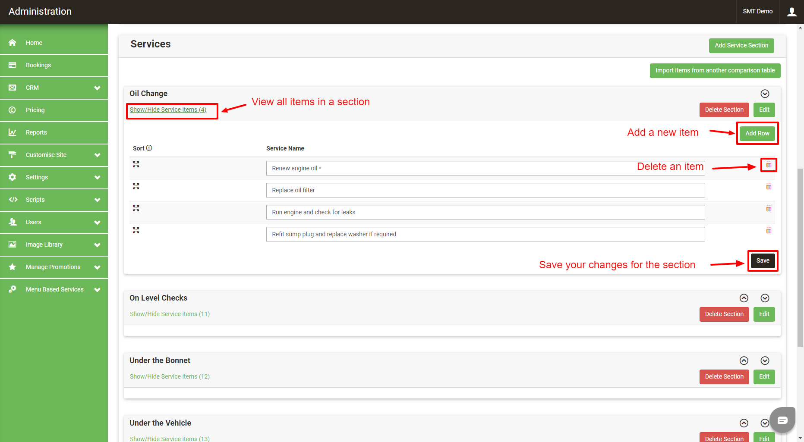
Task: Expand the Menu Based Services chevron
Action: coord(97,290)
